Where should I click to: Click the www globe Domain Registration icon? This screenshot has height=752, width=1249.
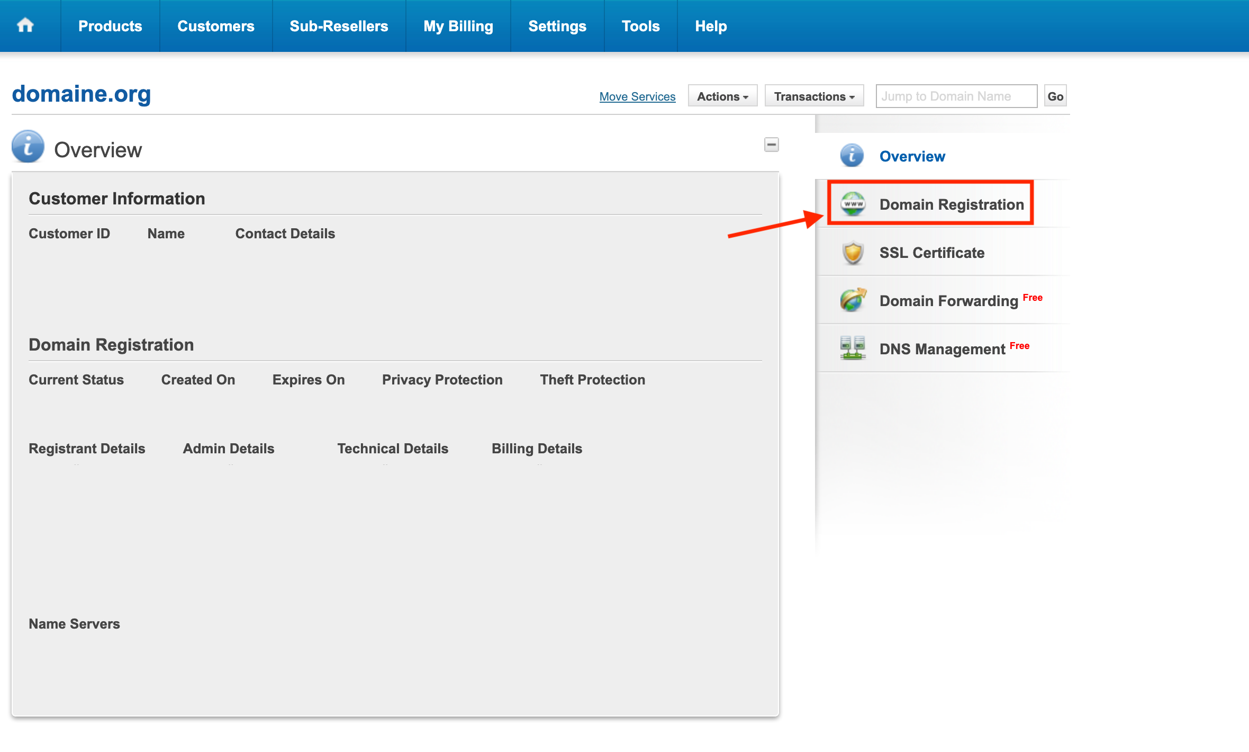click(853, 204)
